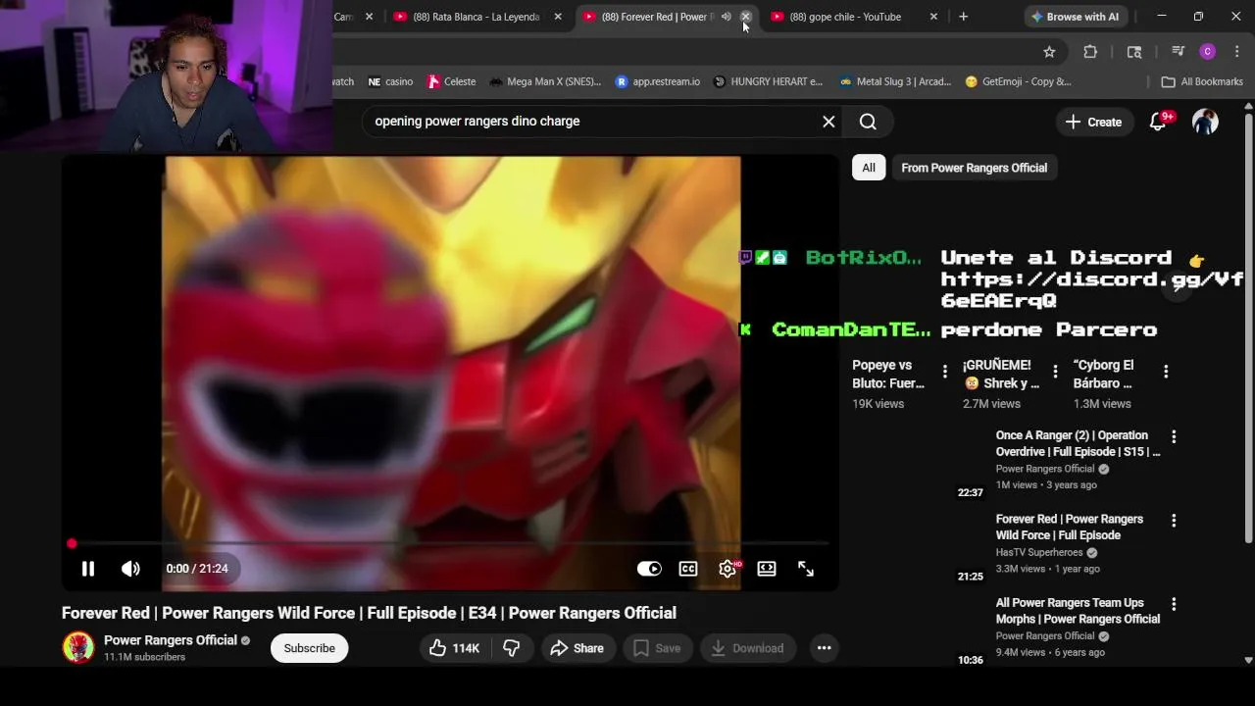Open Once A Ranger (2) Operation Overdrive video
Viewport: 1255px width, 706px height.
[1078, 443]
